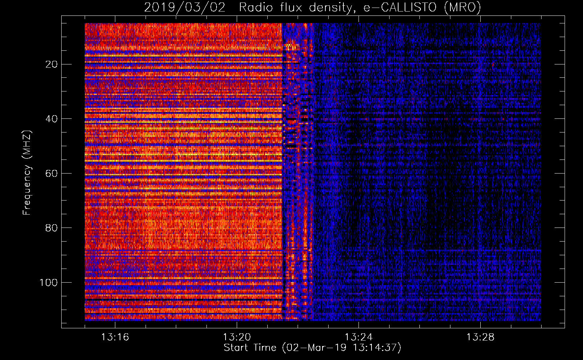
Task: Click the frequency tick label '20'
Action: [x=52, y=64]
